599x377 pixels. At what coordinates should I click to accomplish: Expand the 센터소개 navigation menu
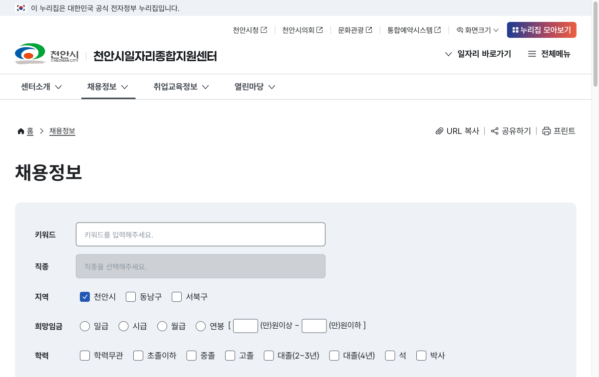click(41, 87)
